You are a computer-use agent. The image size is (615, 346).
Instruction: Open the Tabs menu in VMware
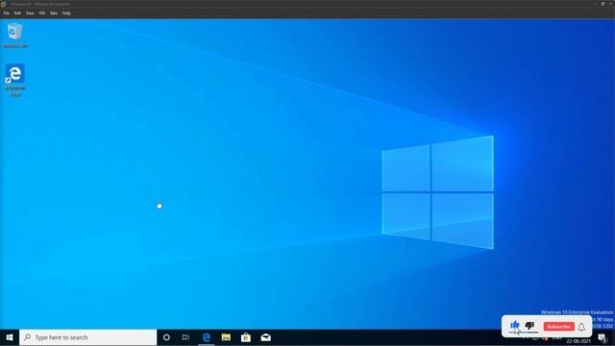pos(54,12)
